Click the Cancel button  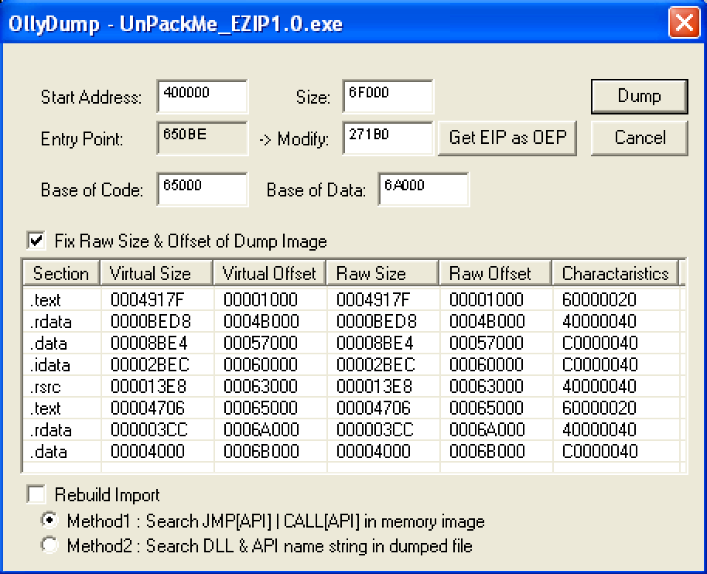coord(640,138)
